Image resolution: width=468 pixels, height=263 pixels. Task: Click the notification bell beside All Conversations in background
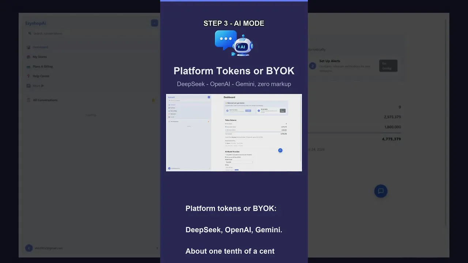(x=153, y=100)
